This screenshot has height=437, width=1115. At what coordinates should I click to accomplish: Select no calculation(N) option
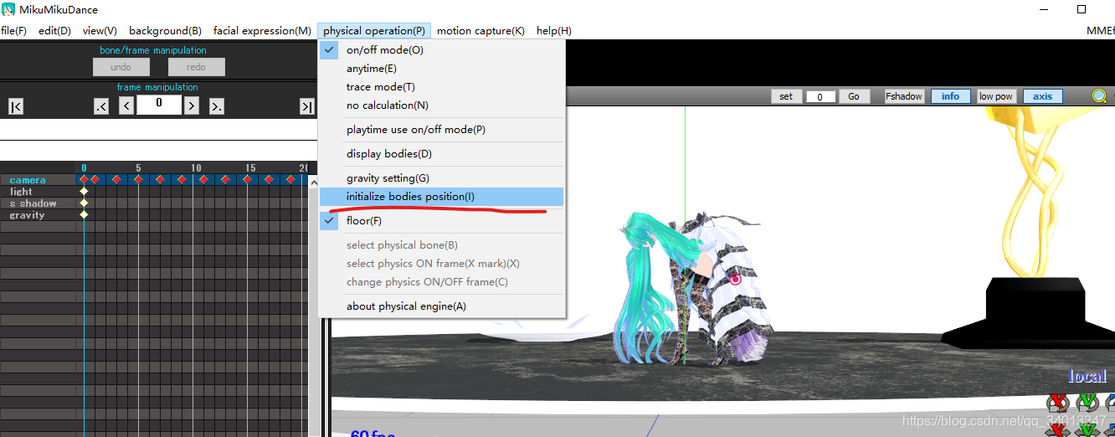[441, 105]
